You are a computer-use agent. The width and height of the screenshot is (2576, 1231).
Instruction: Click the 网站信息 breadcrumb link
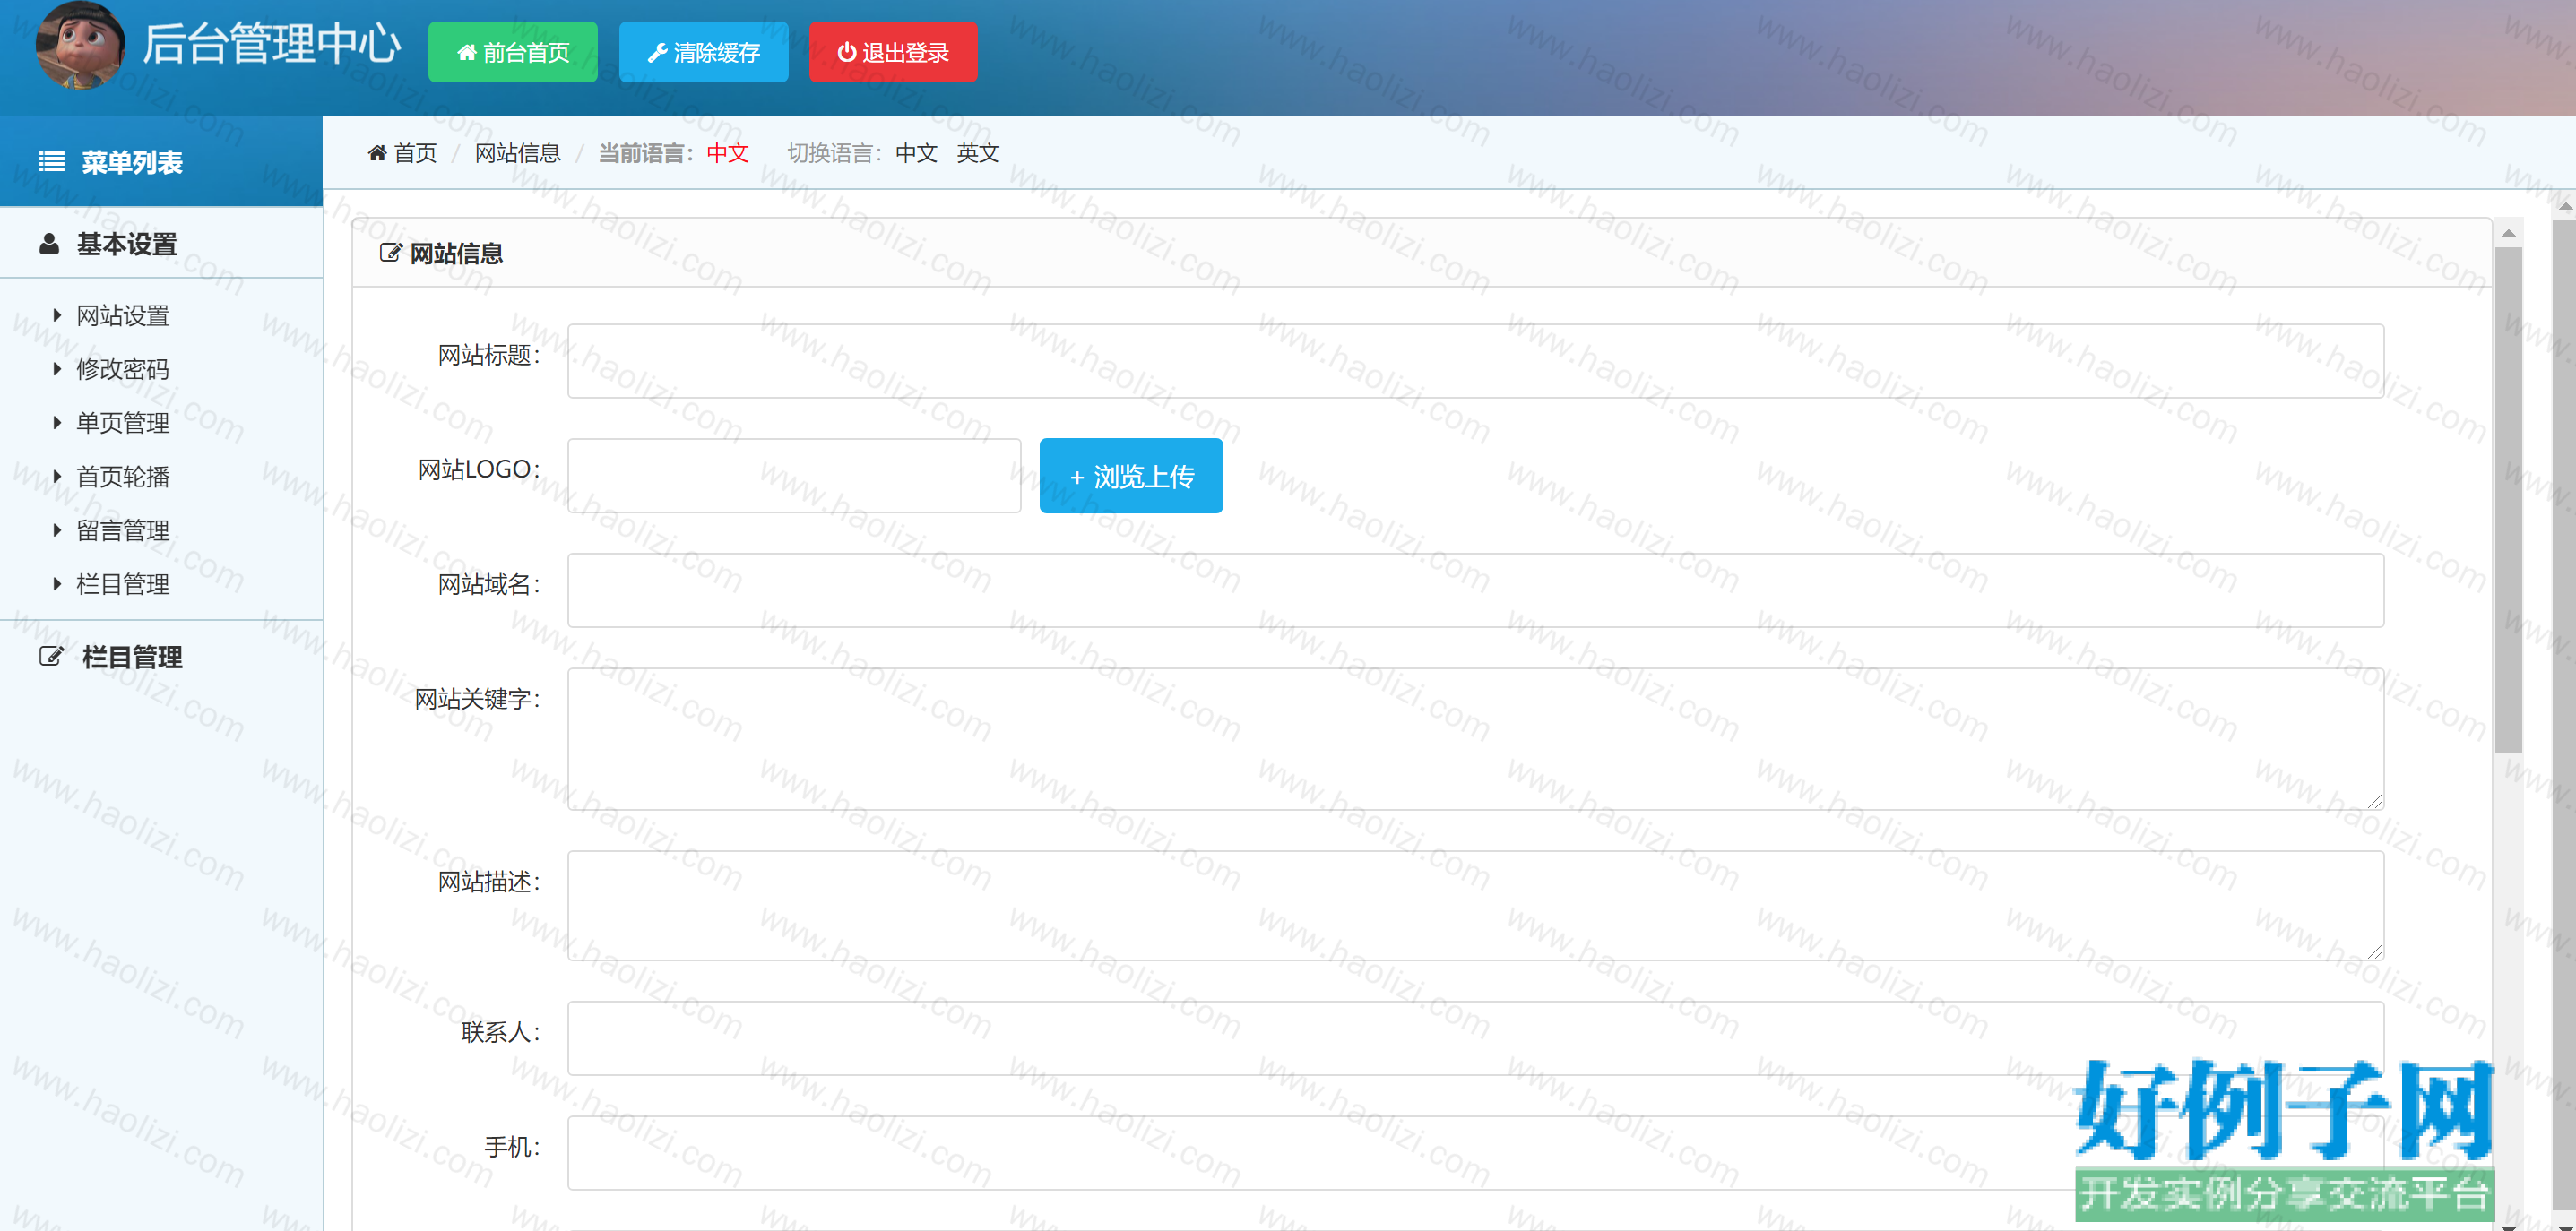518,153
